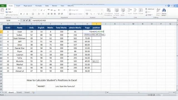
Task: Click the Insert cells button
Action: 130,12
